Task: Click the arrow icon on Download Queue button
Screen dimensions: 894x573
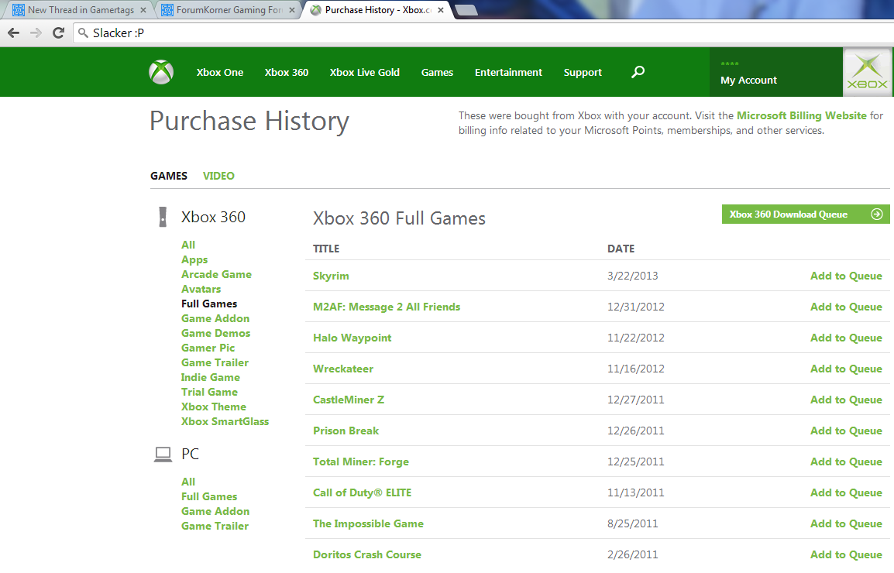Action: 877,214
